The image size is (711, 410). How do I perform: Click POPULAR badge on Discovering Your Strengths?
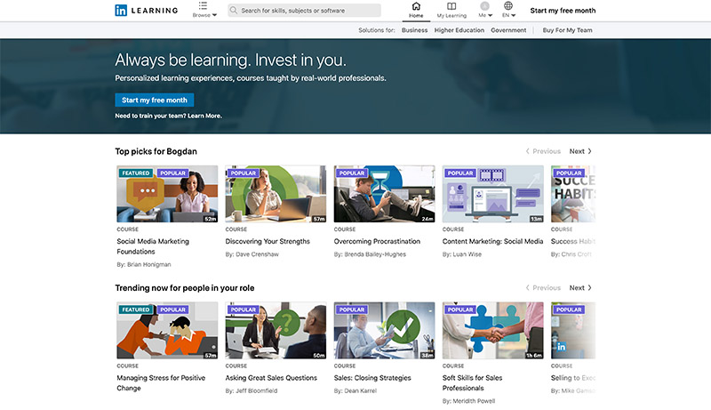pos(243,173)
